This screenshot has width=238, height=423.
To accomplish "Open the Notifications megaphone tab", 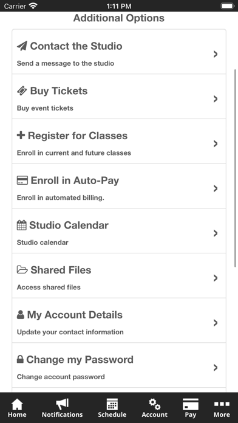I will tap(63, 408).
